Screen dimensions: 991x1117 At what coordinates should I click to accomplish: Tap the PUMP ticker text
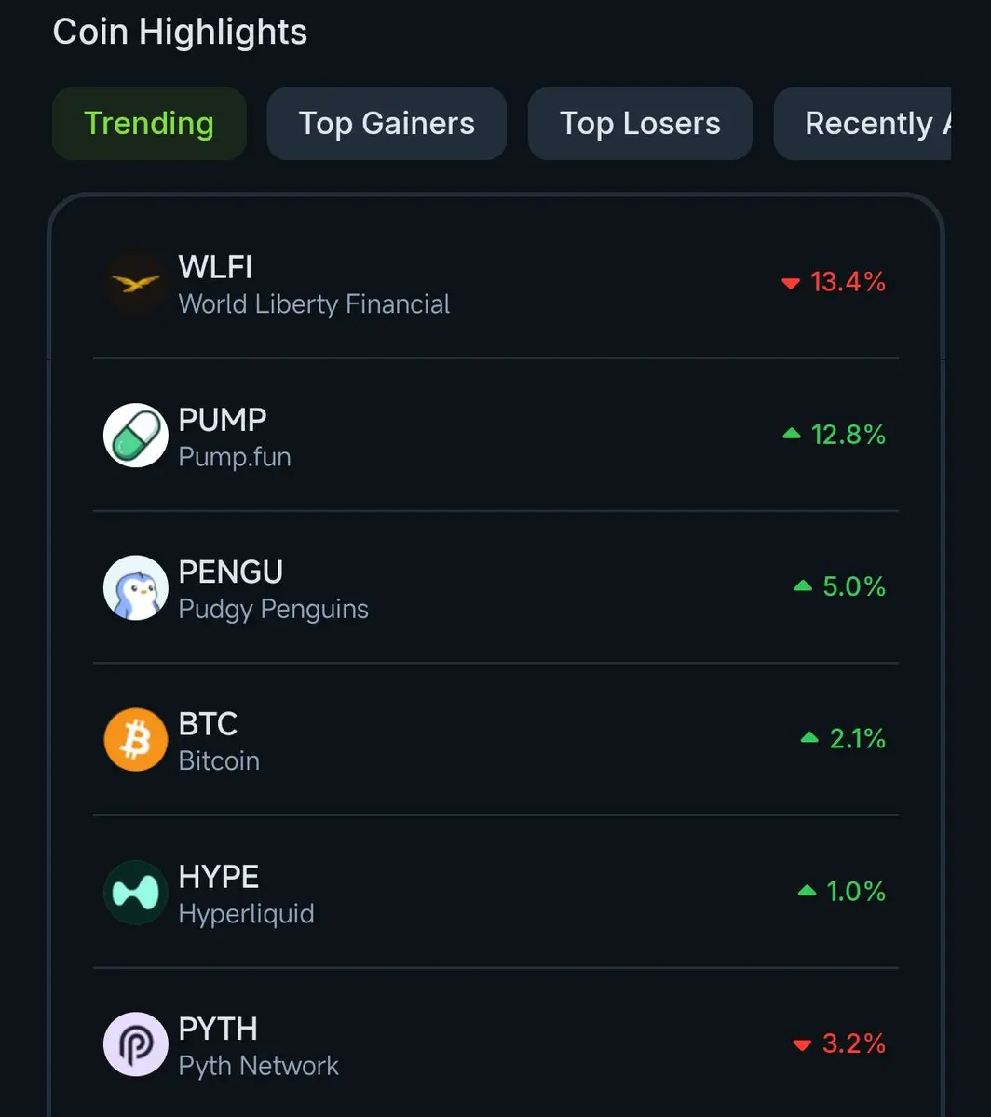point(222,420)
